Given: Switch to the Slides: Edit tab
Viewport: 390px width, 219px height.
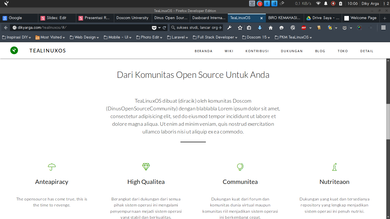Looking at the screenshot, I should pos(57,18).
